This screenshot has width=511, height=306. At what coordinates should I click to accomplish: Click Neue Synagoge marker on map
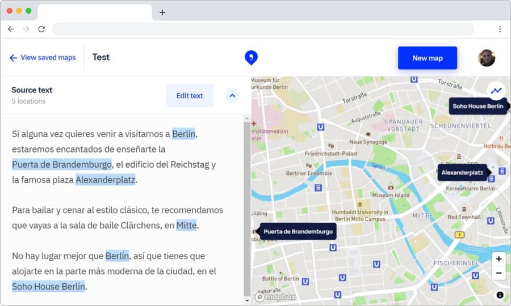click(x=368, y=134)
